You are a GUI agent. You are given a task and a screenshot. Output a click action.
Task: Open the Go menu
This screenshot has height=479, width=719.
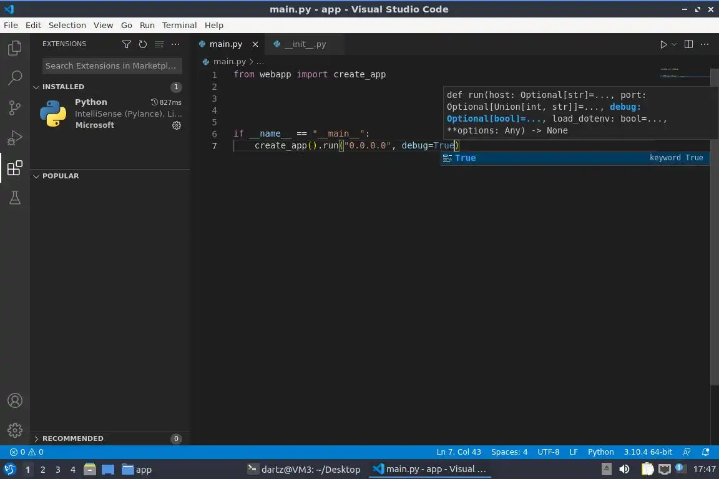[127, 25]
